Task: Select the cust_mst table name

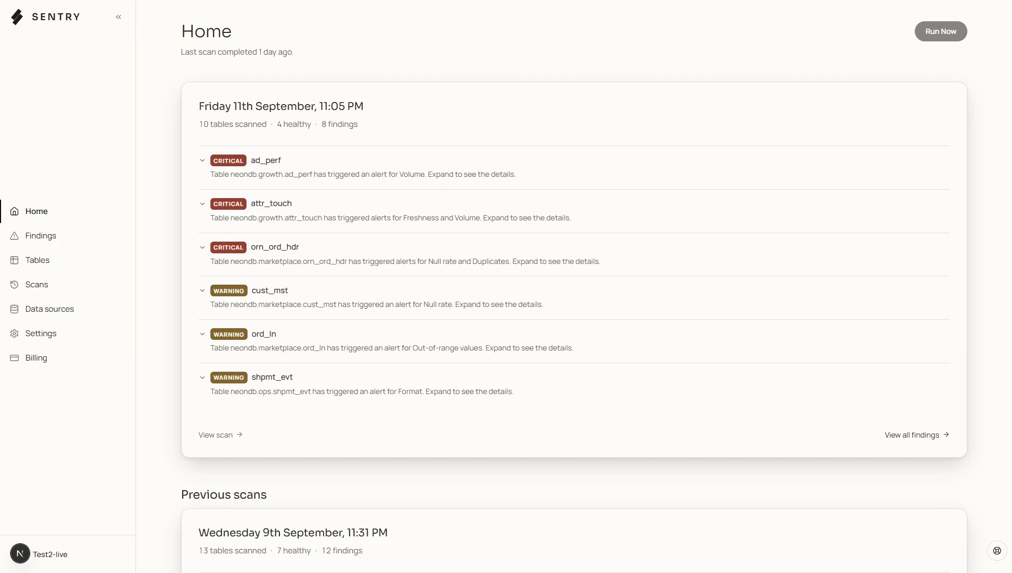Action: (x=270, y=290)
